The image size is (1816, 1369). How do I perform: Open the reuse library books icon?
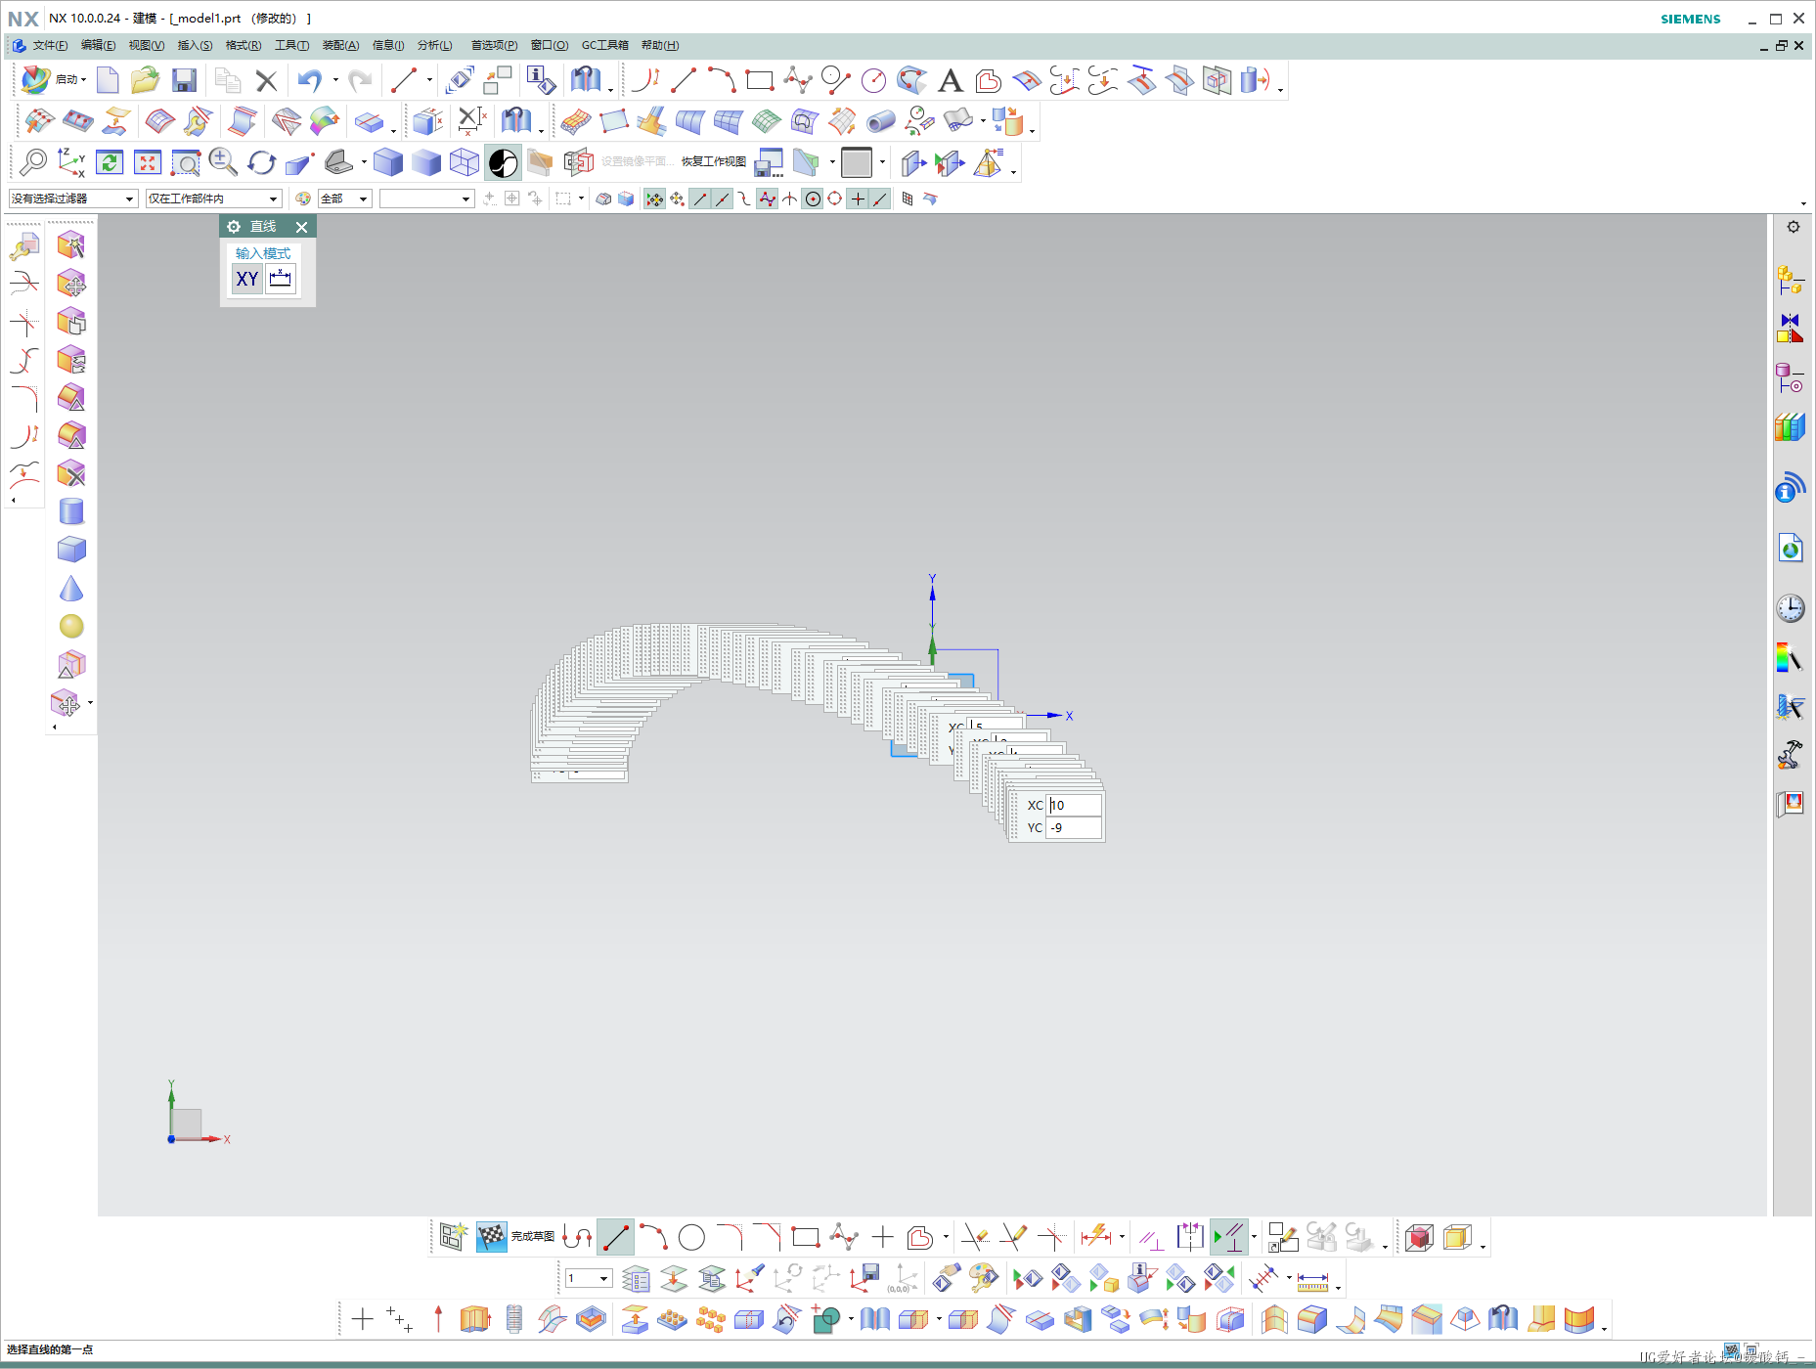tap(1791, 427)
